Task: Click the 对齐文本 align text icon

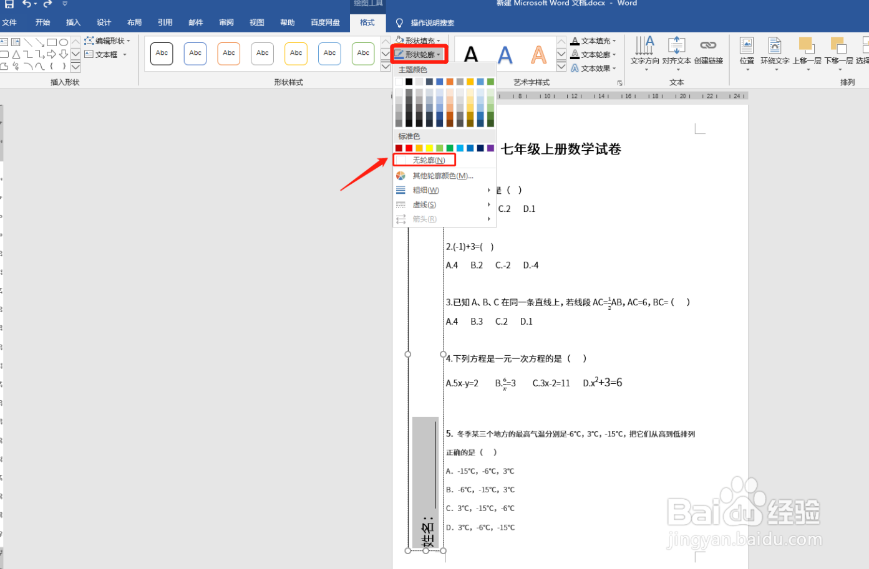Action: point(677,45)
